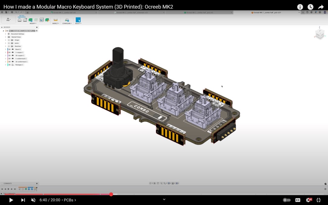Open the Modify dropdown menu
This screenshot has width=328, height=205.
[x=33, y=23]
